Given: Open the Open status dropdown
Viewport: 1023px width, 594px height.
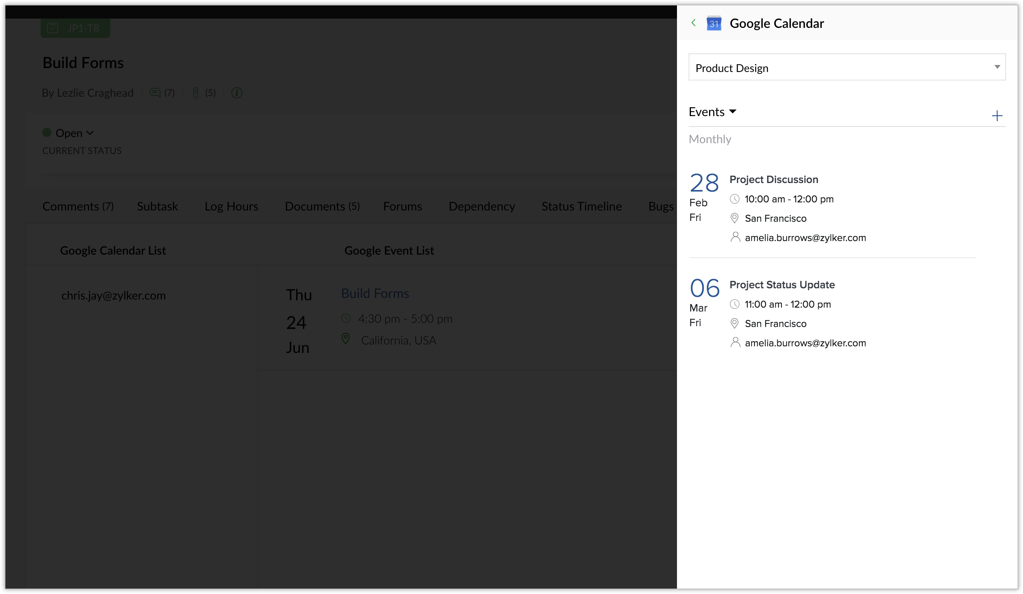Looking at the screenshot, I should point(74,133).
